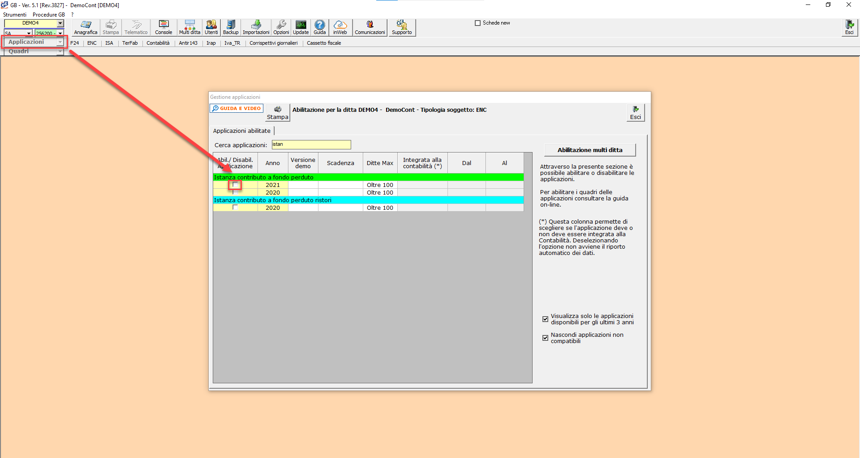Open the inWeb cloud icon
860x458 pixels.
[x=340, y=27]
